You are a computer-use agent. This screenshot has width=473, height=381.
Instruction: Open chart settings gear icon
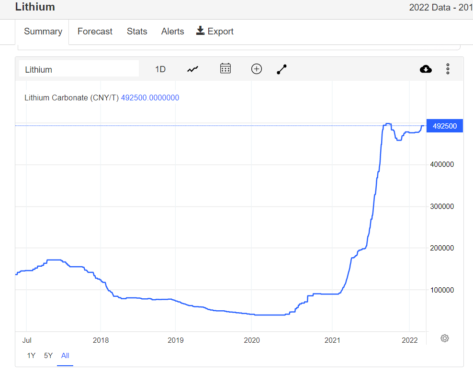pos(444,338)
